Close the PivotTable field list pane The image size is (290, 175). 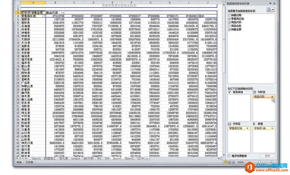click(x=274, y=3)
